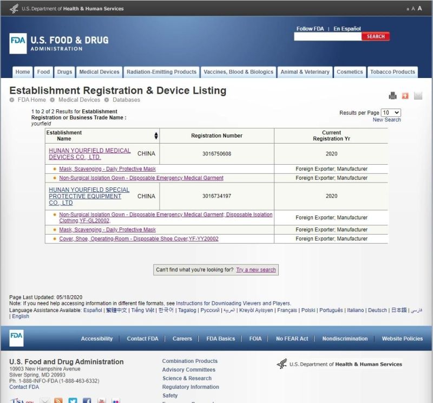Open the FOIA footer link

[255, 339]
